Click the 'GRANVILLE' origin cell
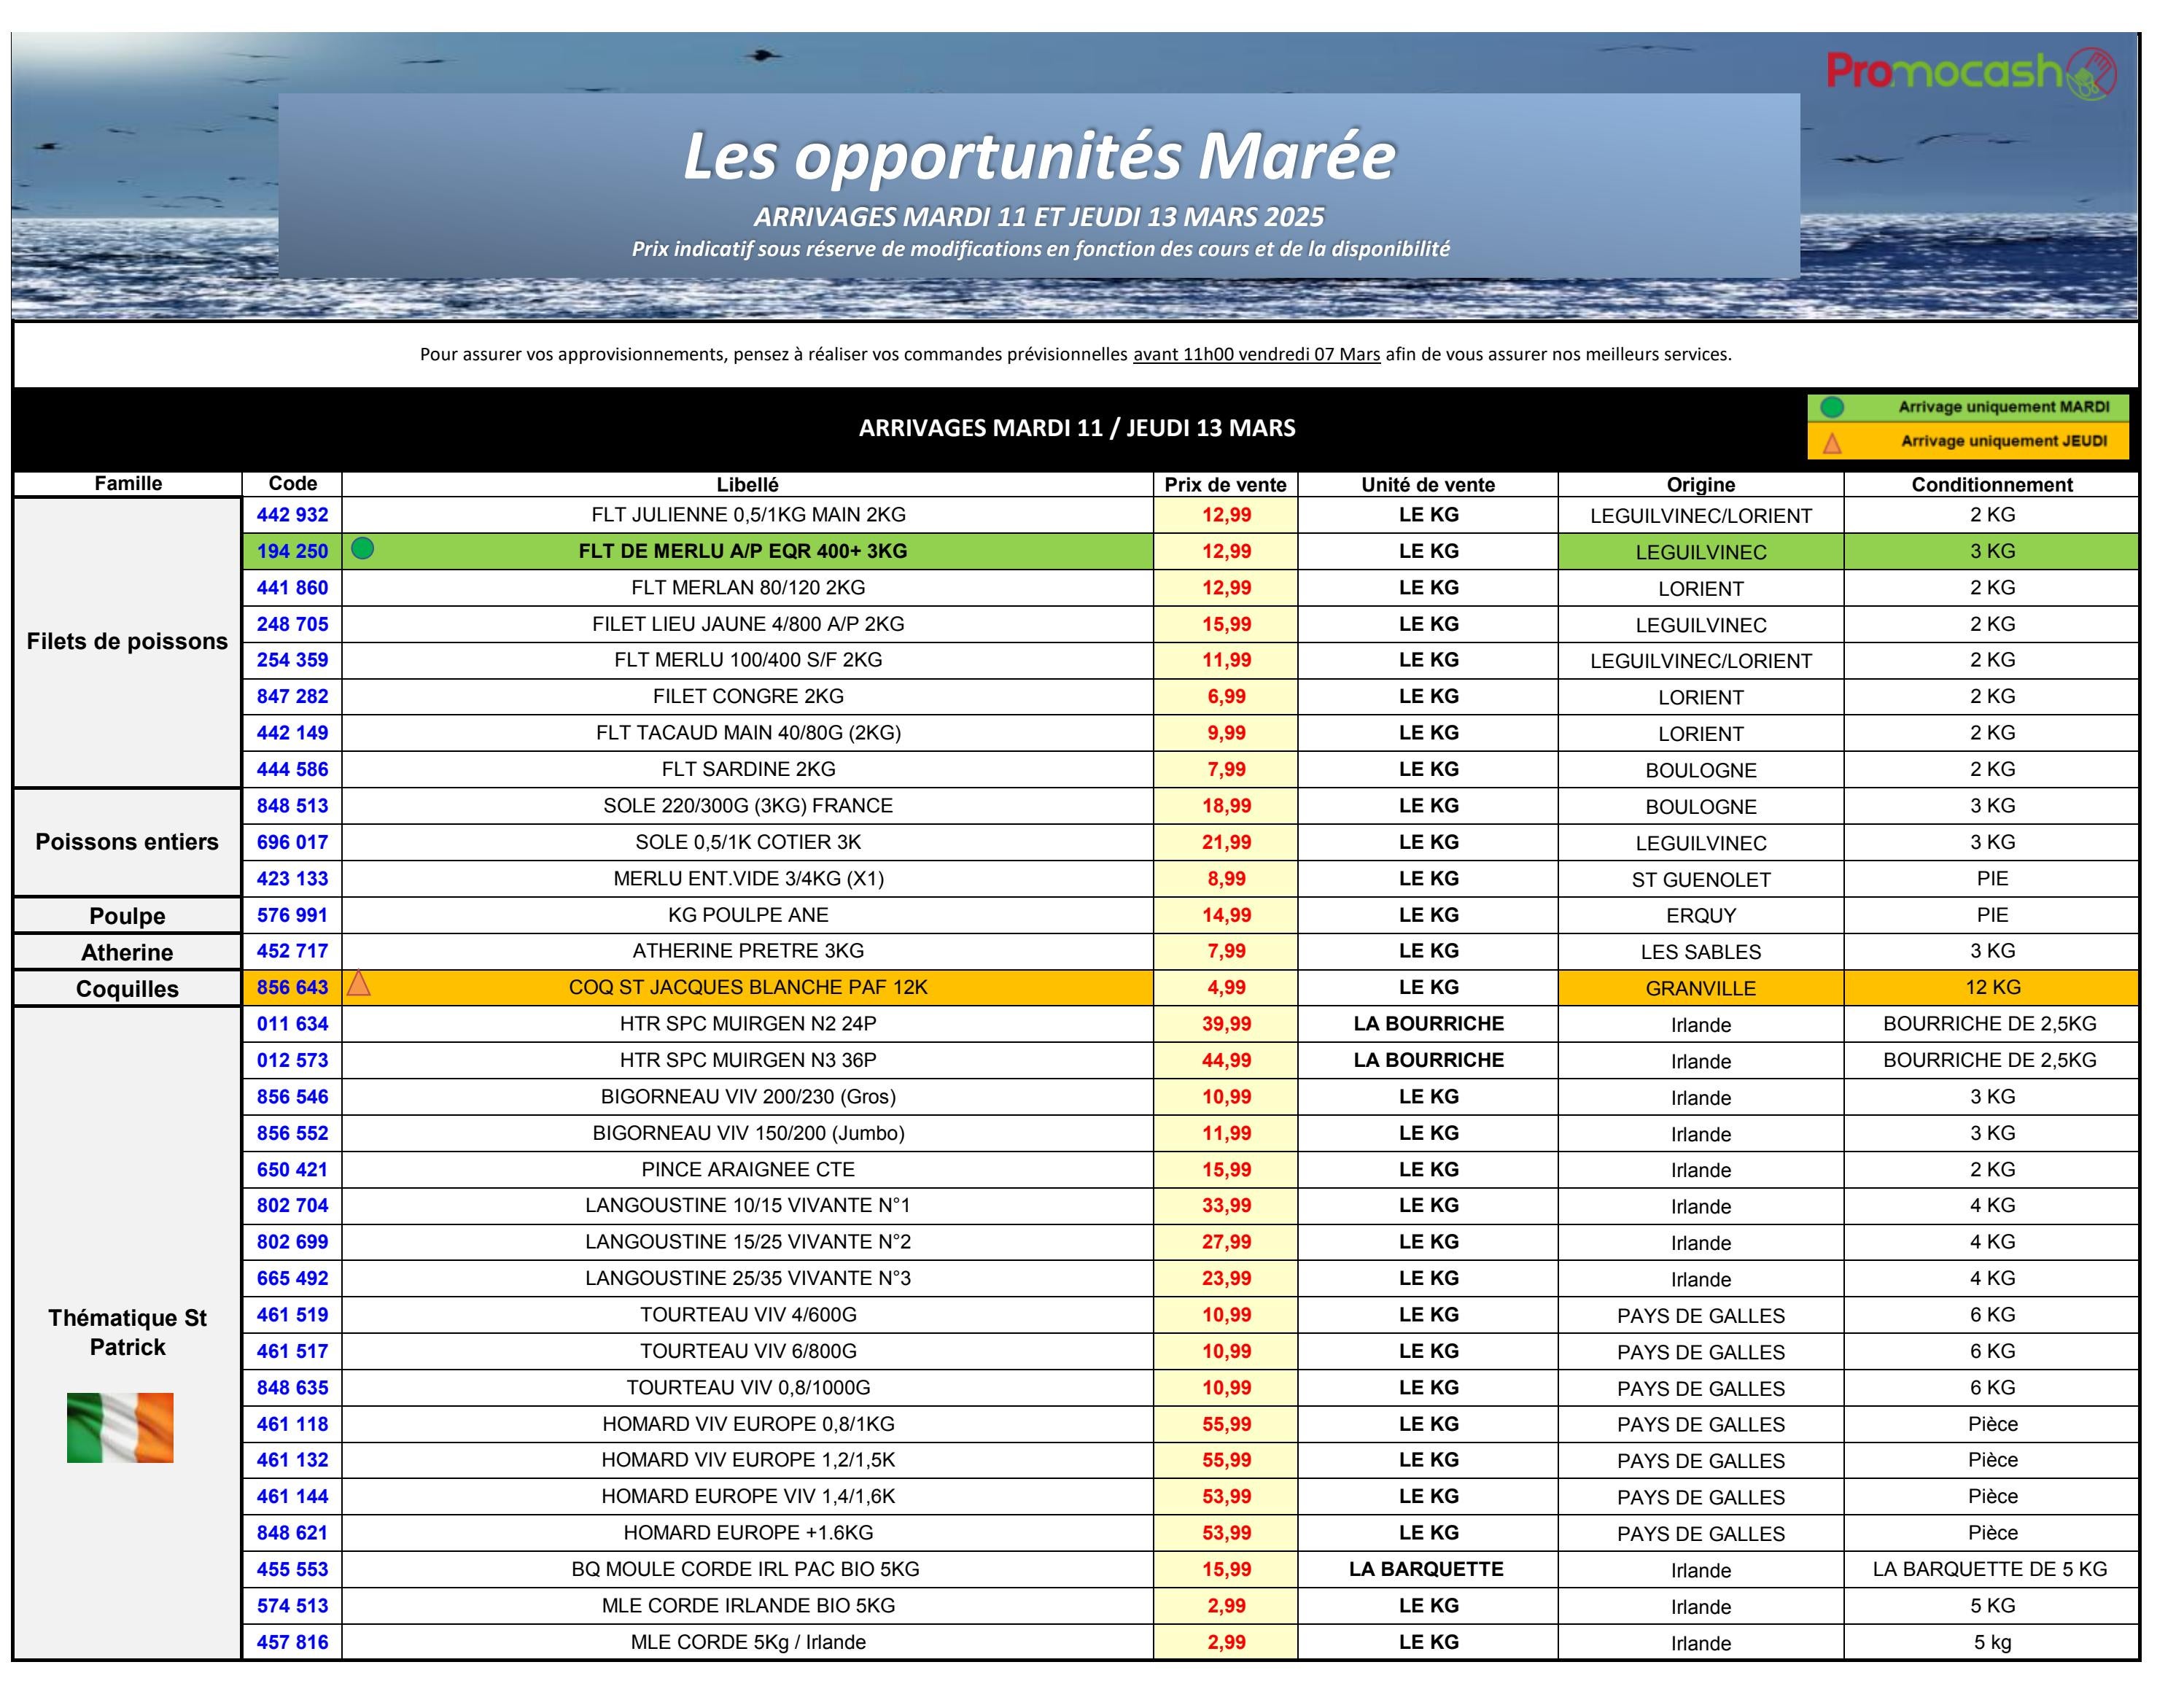This screenshot has height=1689, width=2184. 1701,989
